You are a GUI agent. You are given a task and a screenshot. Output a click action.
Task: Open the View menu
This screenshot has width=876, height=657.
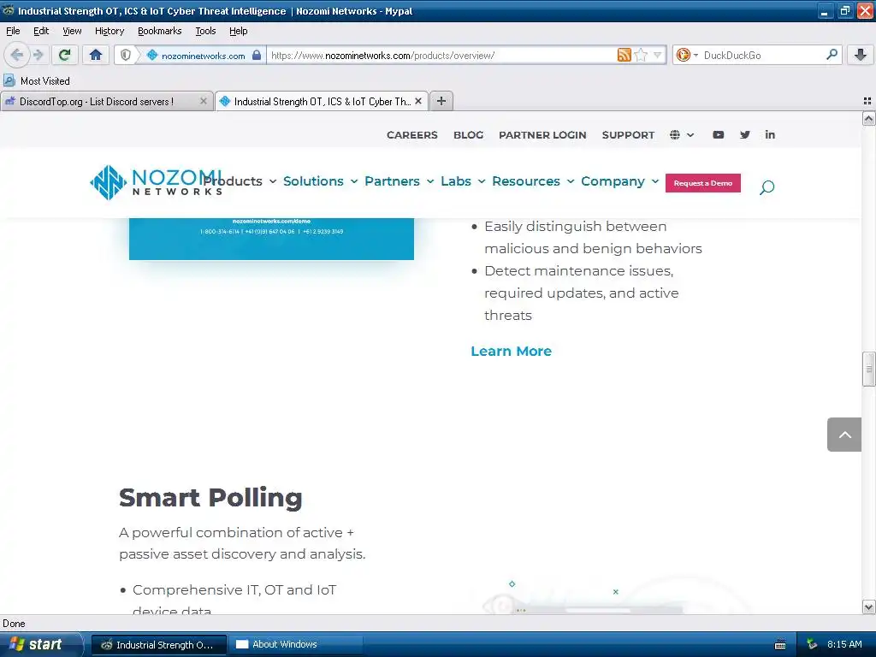pyautogui.click(x=72, y=31)
